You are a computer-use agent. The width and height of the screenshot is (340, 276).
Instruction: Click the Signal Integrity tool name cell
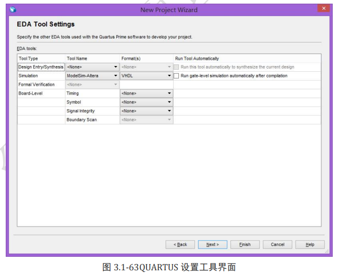click(92, 111)
